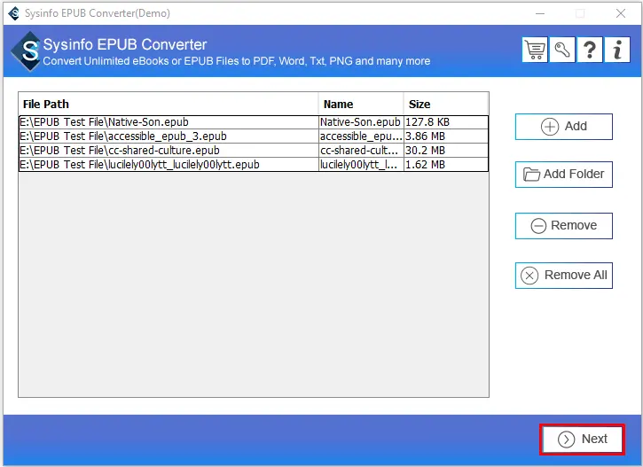Click the shopping cart buy icon
The image size is (643, 467).
coord(535,50)
